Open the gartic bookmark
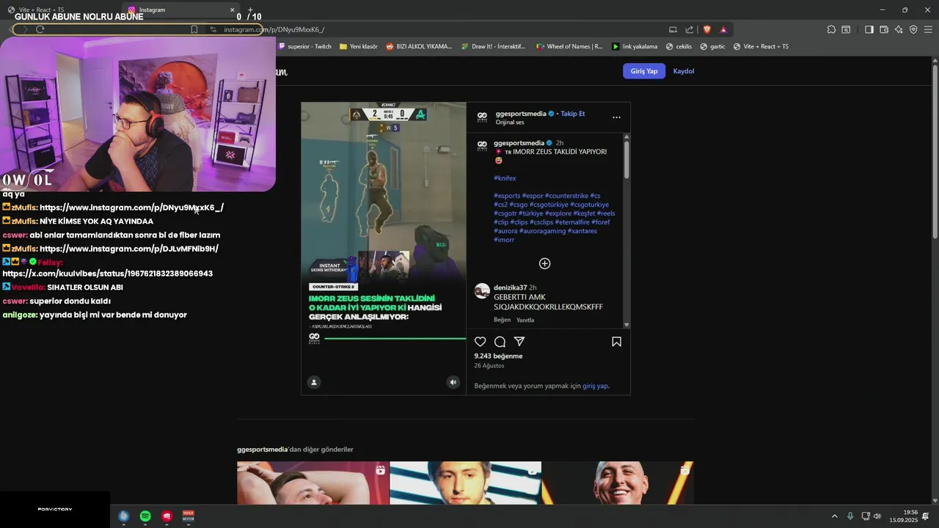Image resolution: width=939 pixels, height=528 pixels. pyautogui.click(x=712, y=46)
